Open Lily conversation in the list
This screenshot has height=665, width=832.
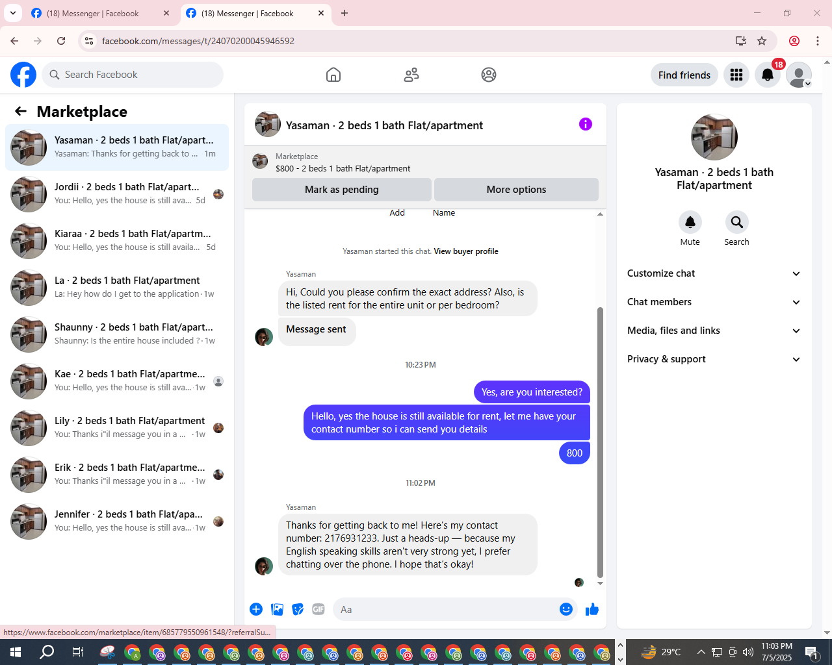117,428
